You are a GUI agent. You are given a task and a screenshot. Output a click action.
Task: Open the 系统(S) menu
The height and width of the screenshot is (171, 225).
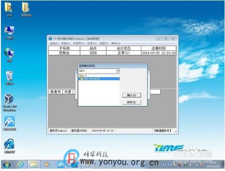point(54,44)
